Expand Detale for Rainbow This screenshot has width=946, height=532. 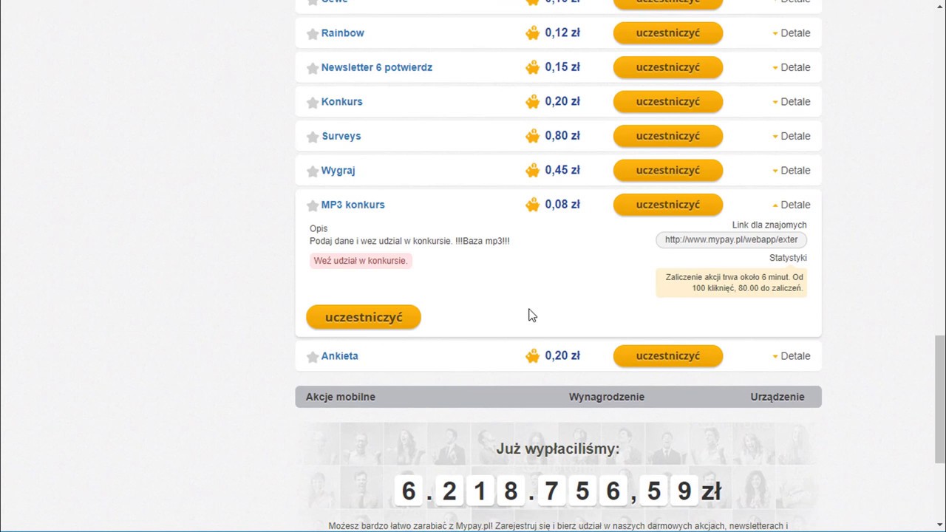792,33
